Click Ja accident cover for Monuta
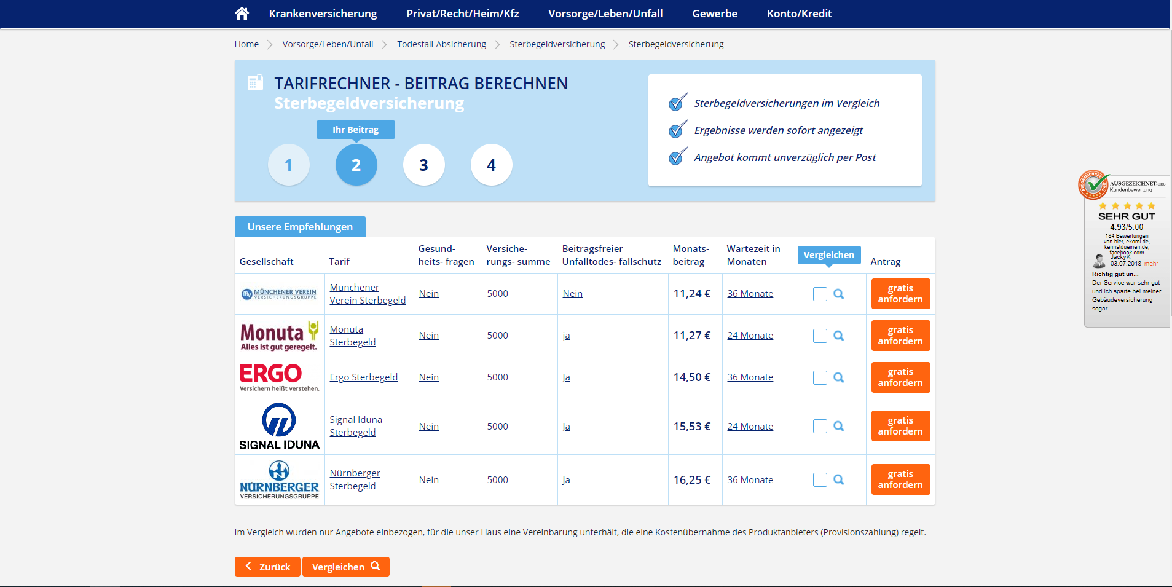The height and width of the screenshot is (587, 1172). 566,336
